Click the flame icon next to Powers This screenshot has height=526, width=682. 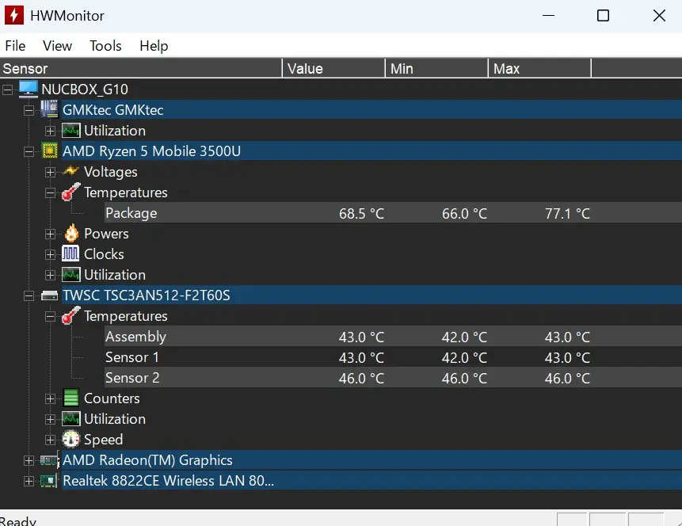click(71, 234)
